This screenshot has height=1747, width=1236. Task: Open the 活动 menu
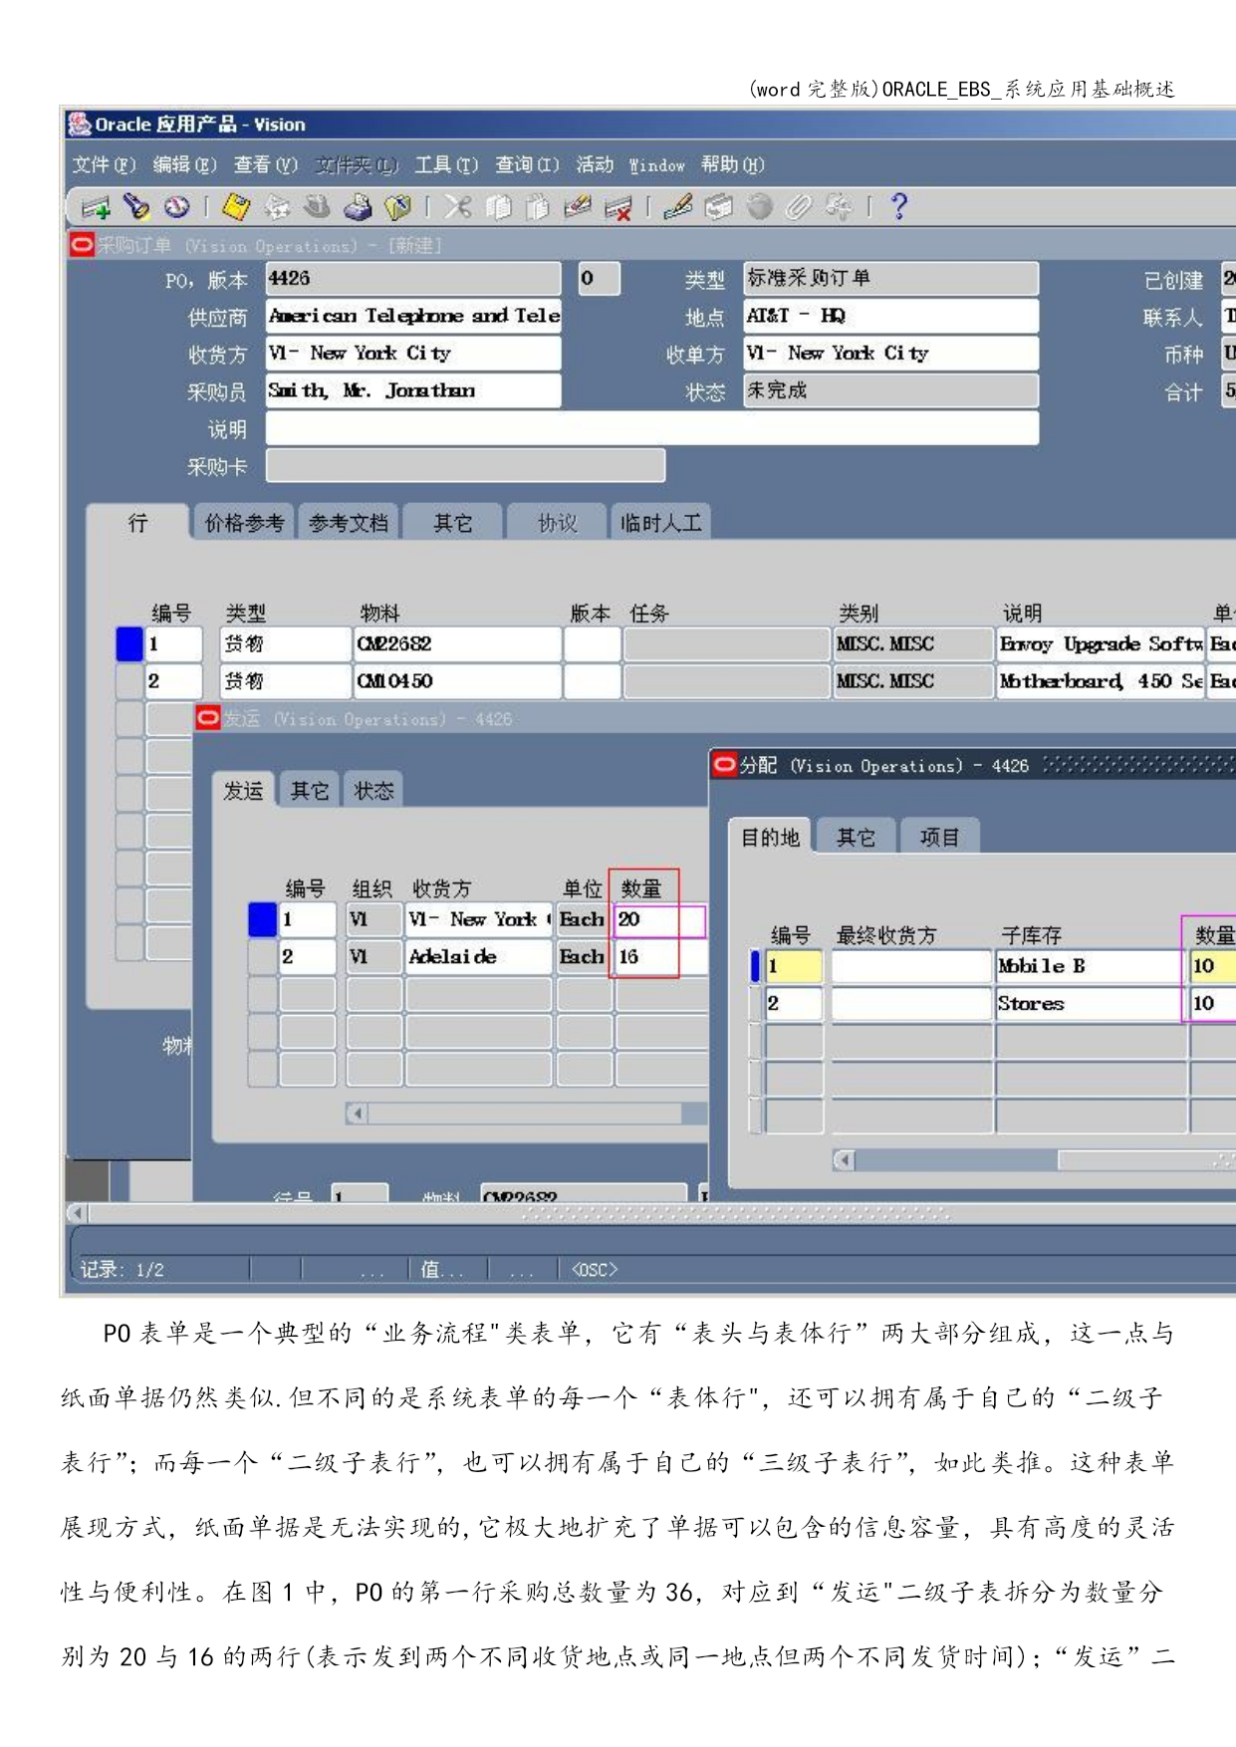tap(595, 164)
